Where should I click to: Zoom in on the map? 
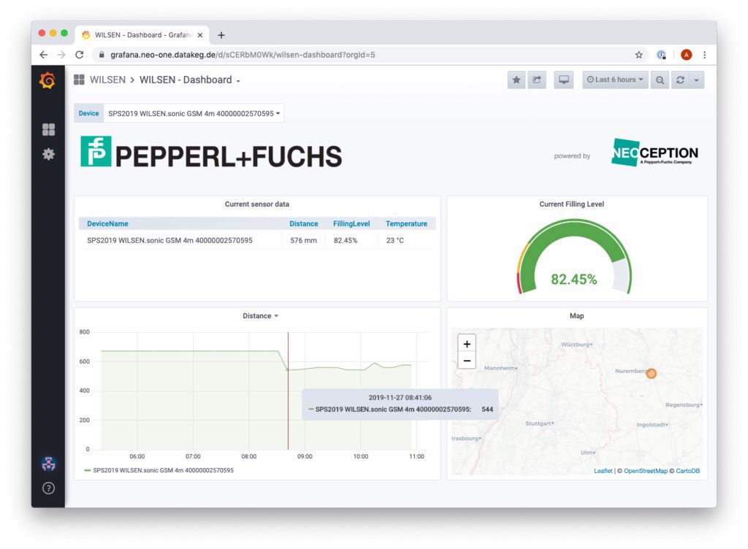coord(467,344)
